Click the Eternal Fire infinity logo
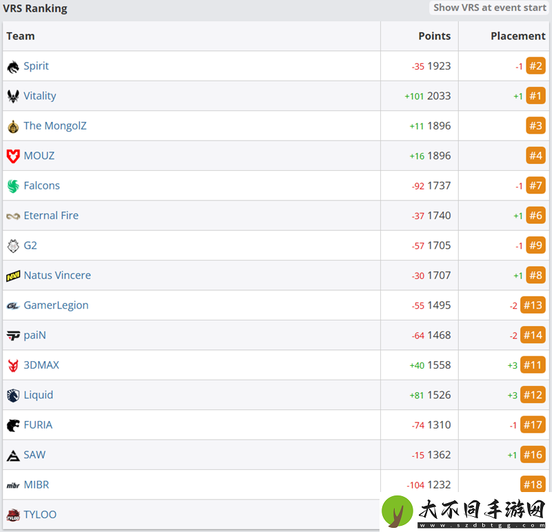The image size is (552, 532). pyautogui.click(x=13, y=216)
